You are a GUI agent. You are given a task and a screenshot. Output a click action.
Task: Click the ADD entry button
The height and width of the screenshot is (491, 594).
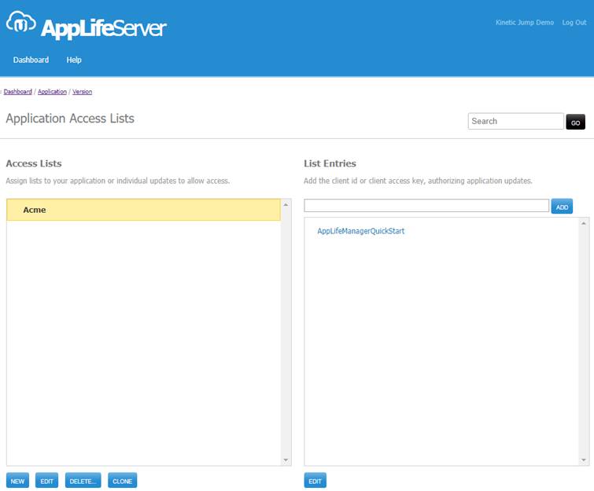562,206
